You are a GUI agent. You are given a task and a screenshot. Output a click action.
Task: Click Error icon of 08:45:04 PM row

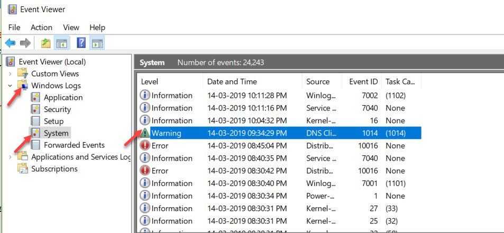(145, 145)
